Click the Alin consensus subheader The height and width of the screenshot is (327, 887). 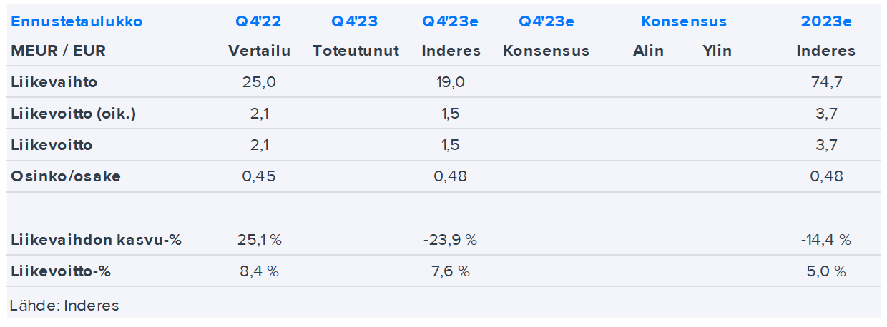pyautogui.click(x=648, y=51)
